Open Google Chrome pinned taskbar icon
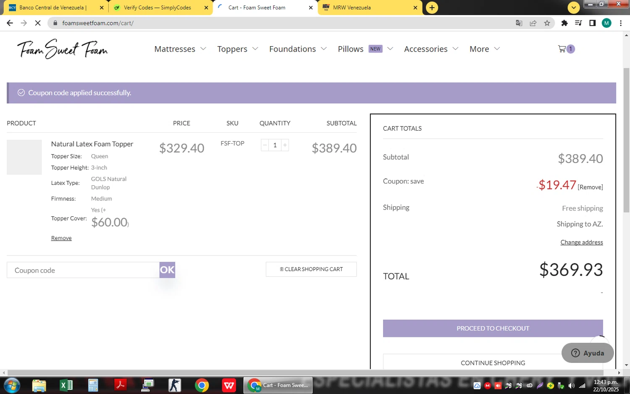 pos(202,385)
